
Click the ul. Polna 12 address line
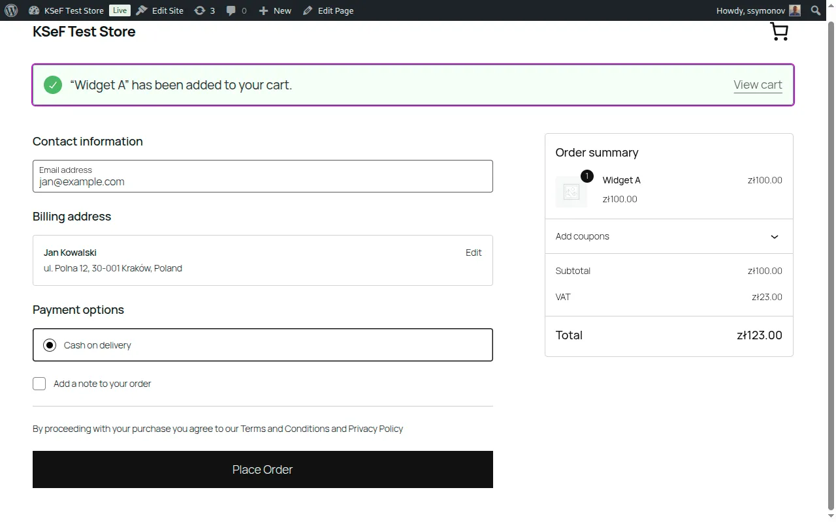113,268
